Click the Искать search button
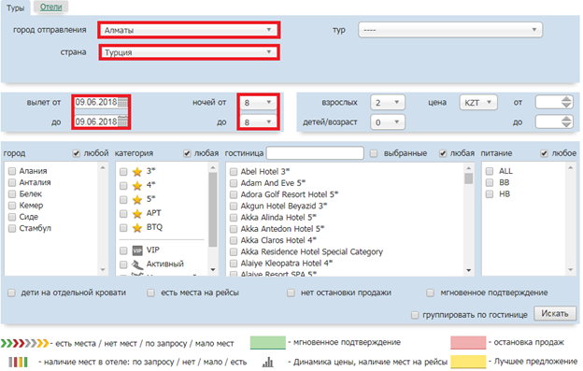The width and height of the screenshot is (583, 371). 555,314
